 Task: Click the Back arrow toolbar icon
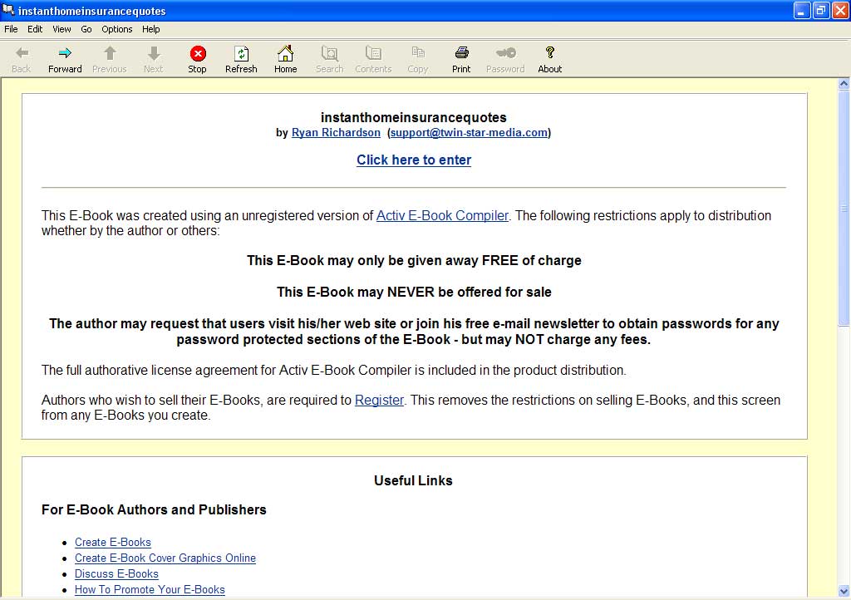(x=22, y=53)
